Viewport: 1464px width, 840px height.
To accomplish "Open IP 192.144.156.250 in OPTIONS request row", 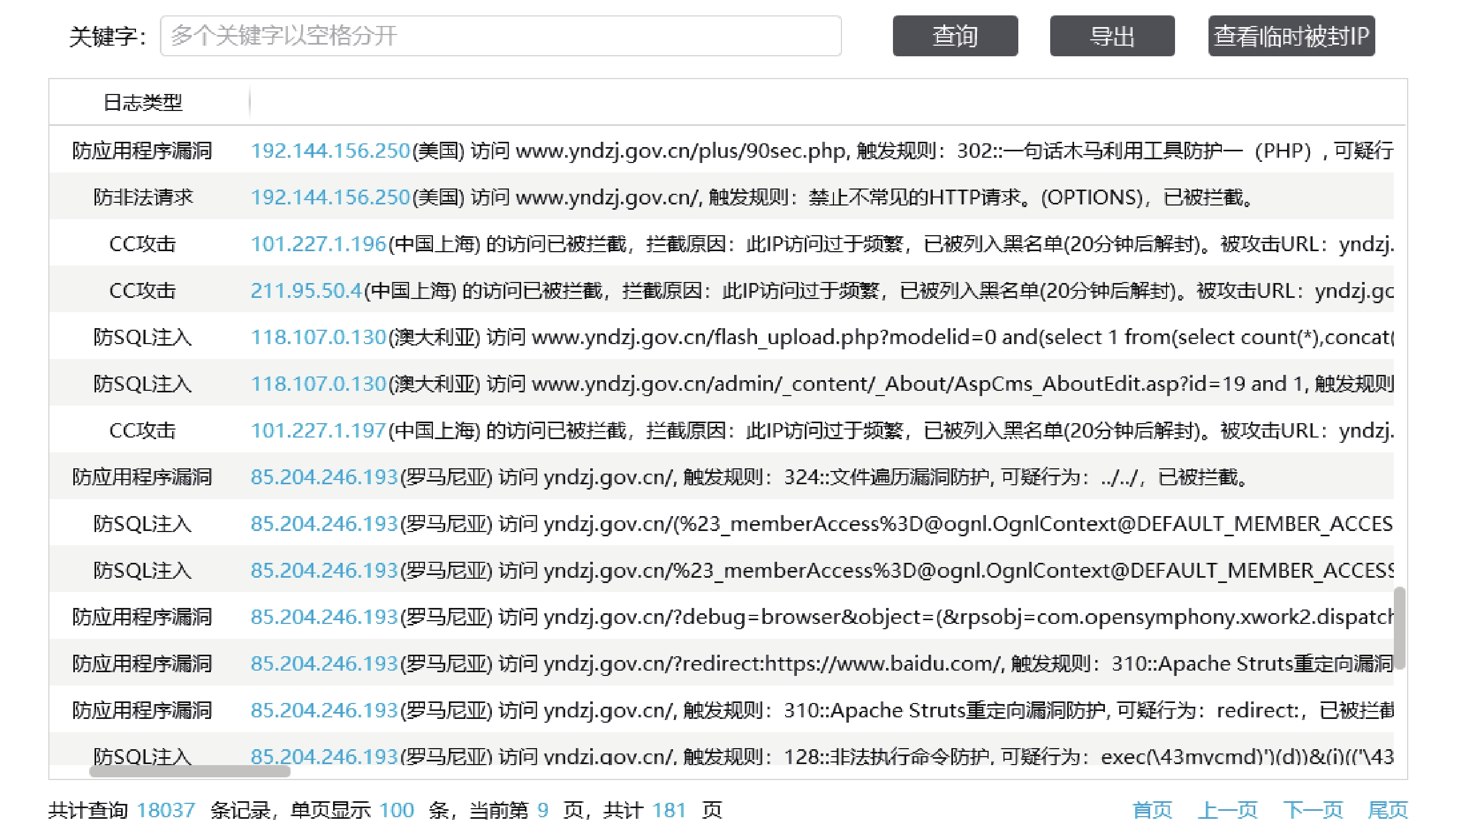I will (x=329, y=198).
